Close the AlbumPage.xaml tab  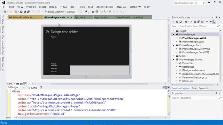coord(72,17)
